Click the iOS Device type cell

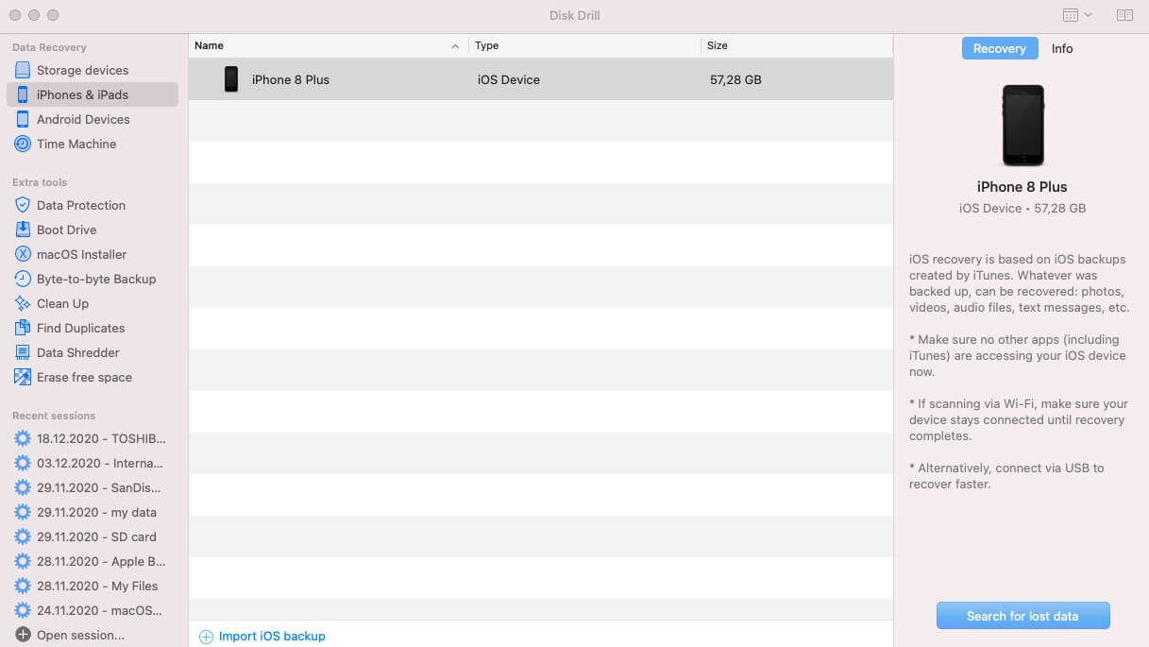[x=509, y=79]
